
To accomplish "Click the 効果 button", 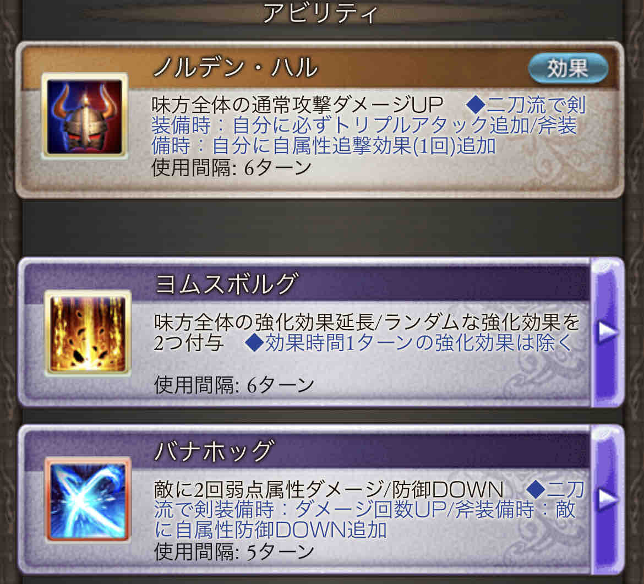I will pyautogui.click(x=567, y=68).
